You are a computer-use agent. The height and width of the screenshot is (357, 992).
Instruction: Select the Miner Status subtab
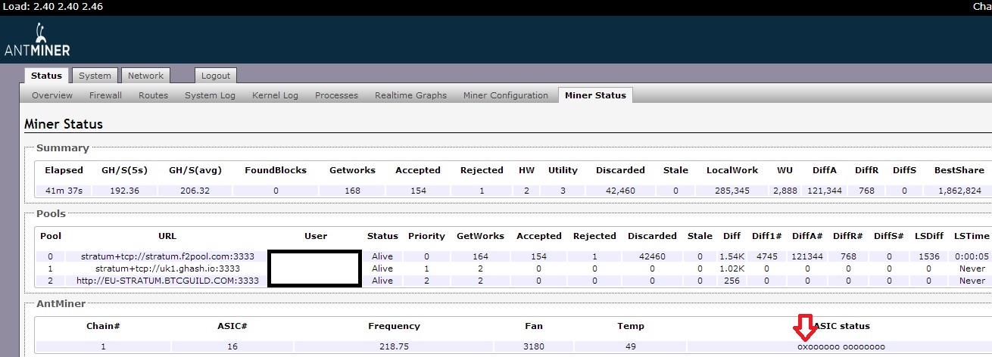(x=595, y=95)
